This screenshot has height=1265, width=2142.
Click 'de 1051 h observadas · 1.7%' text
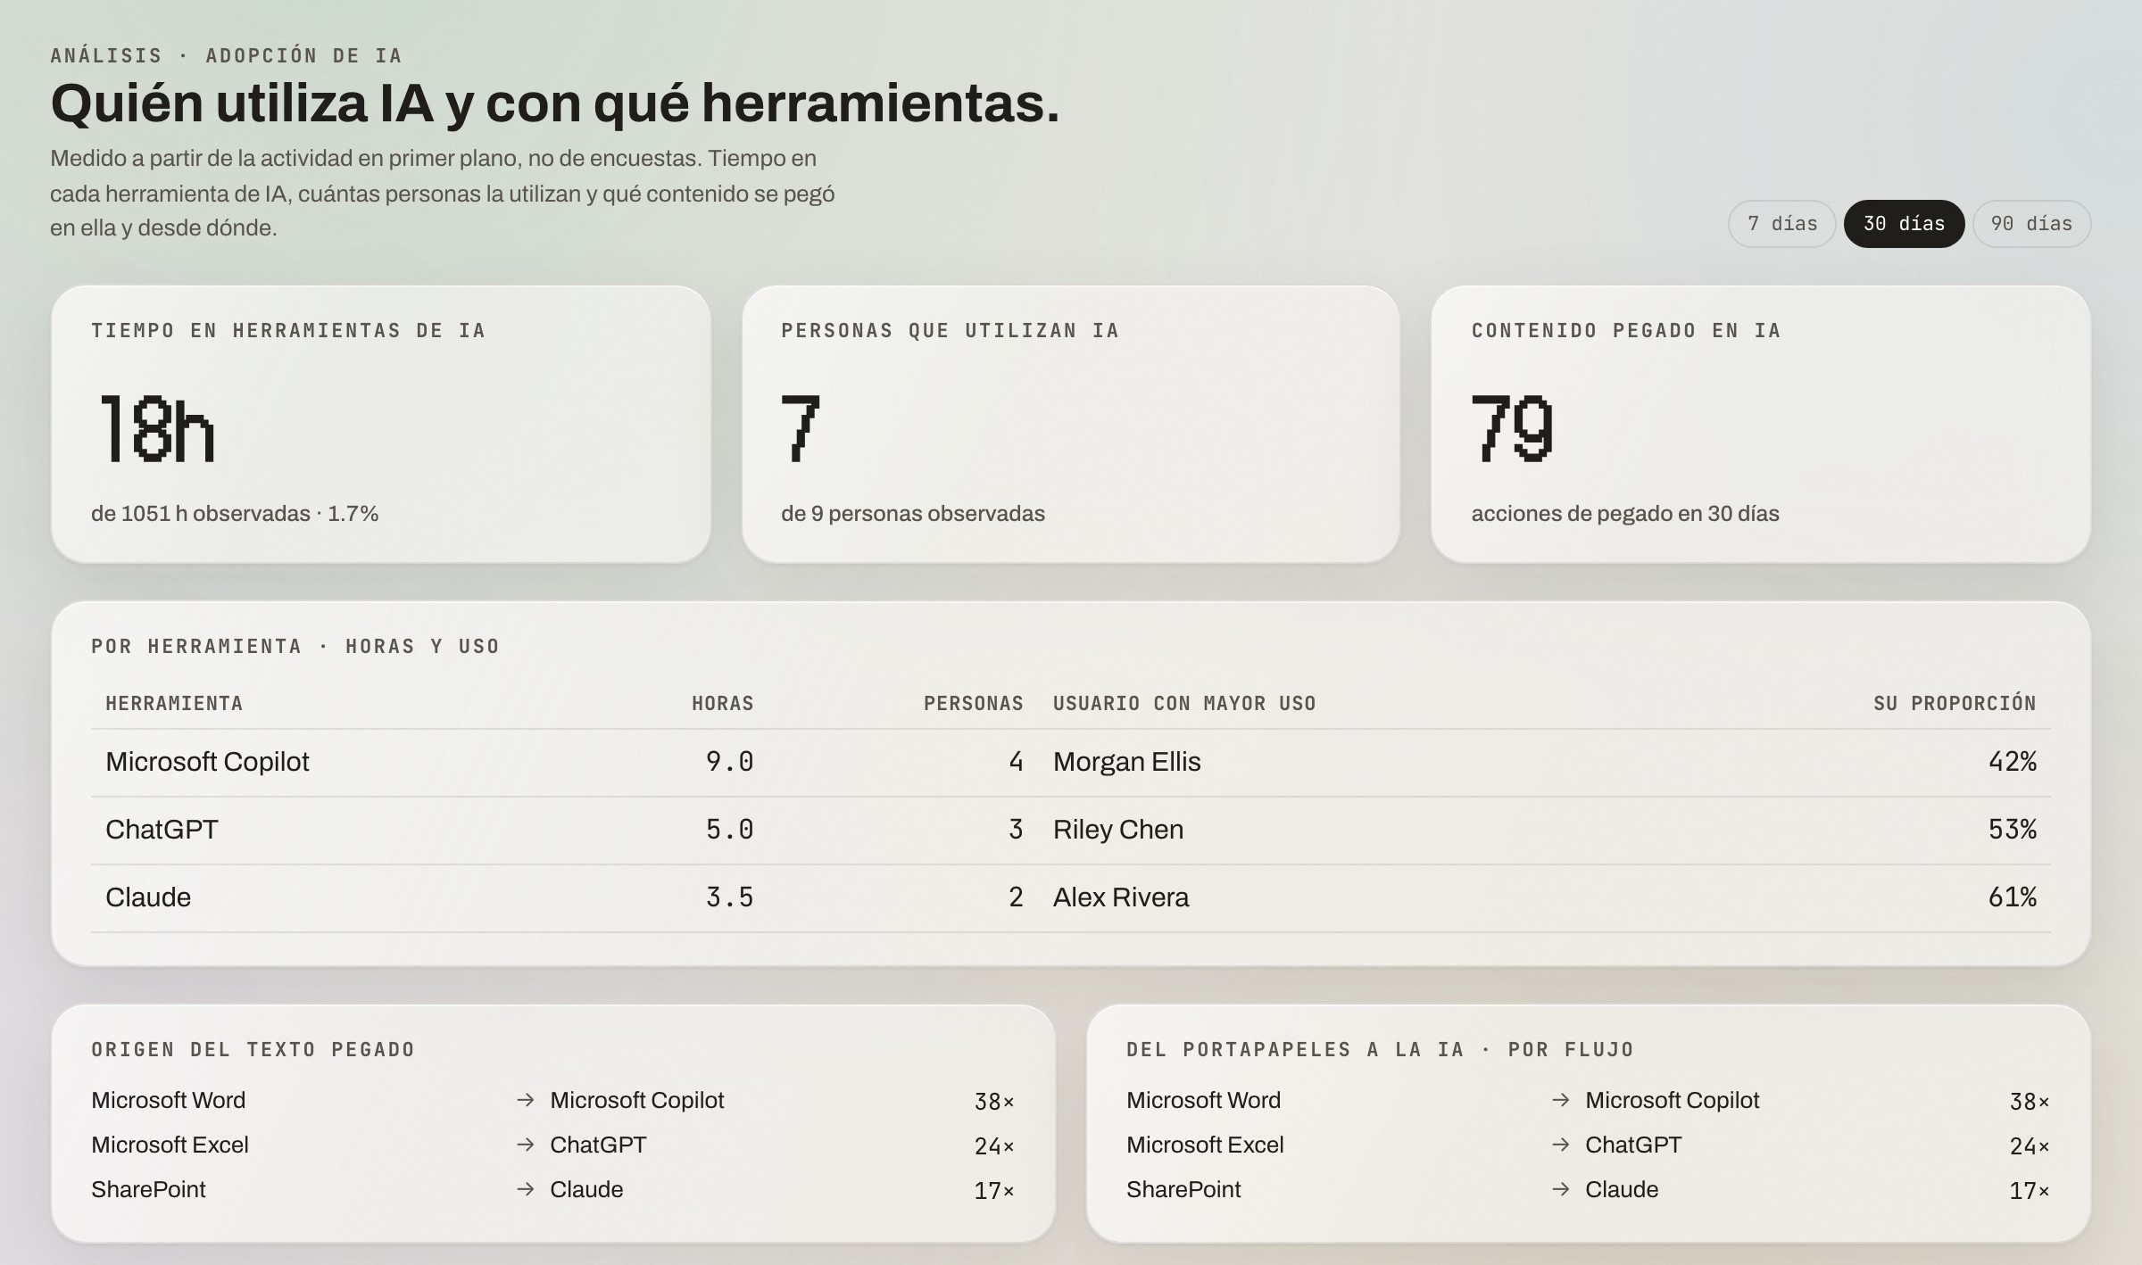point(235,514)
